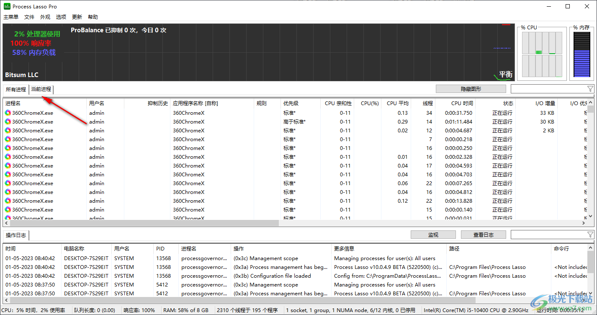Sort the log by 路径 column header
Viewport: 597px width, 315px height.
click(x=499, y=248)
